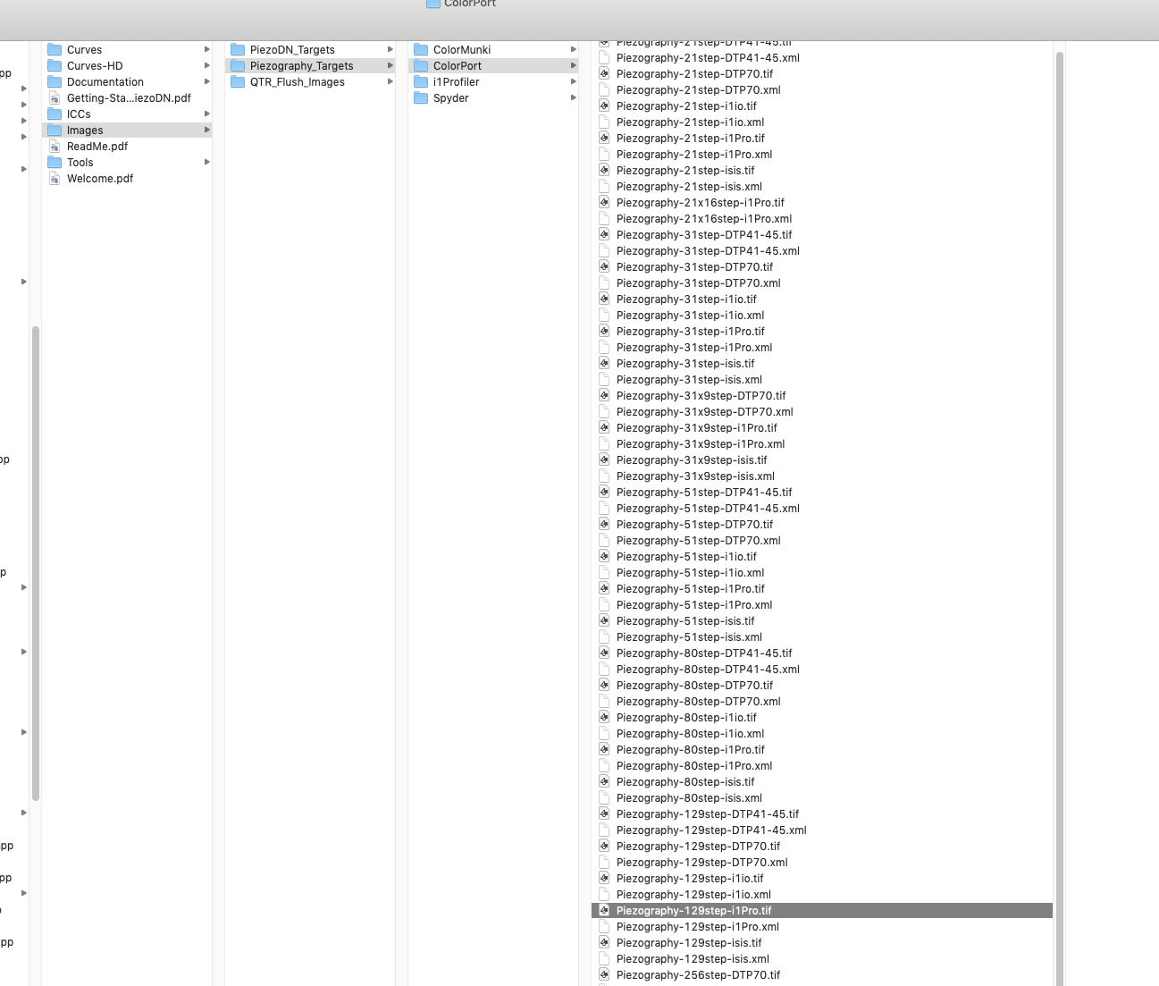Expand the Documentation folder arrow
The height and width of the screenshot is (986, 1159).
tap(206, 82)
